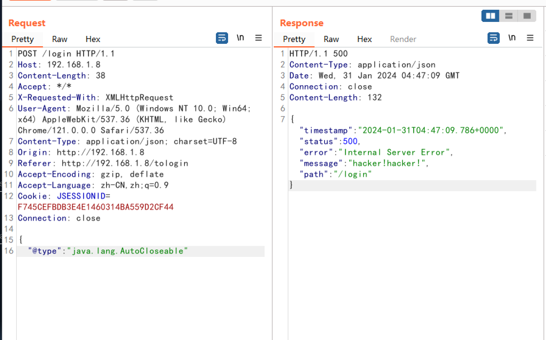Toggle non-printable characters (\n) in Request panel

click(x=240, y=38)
